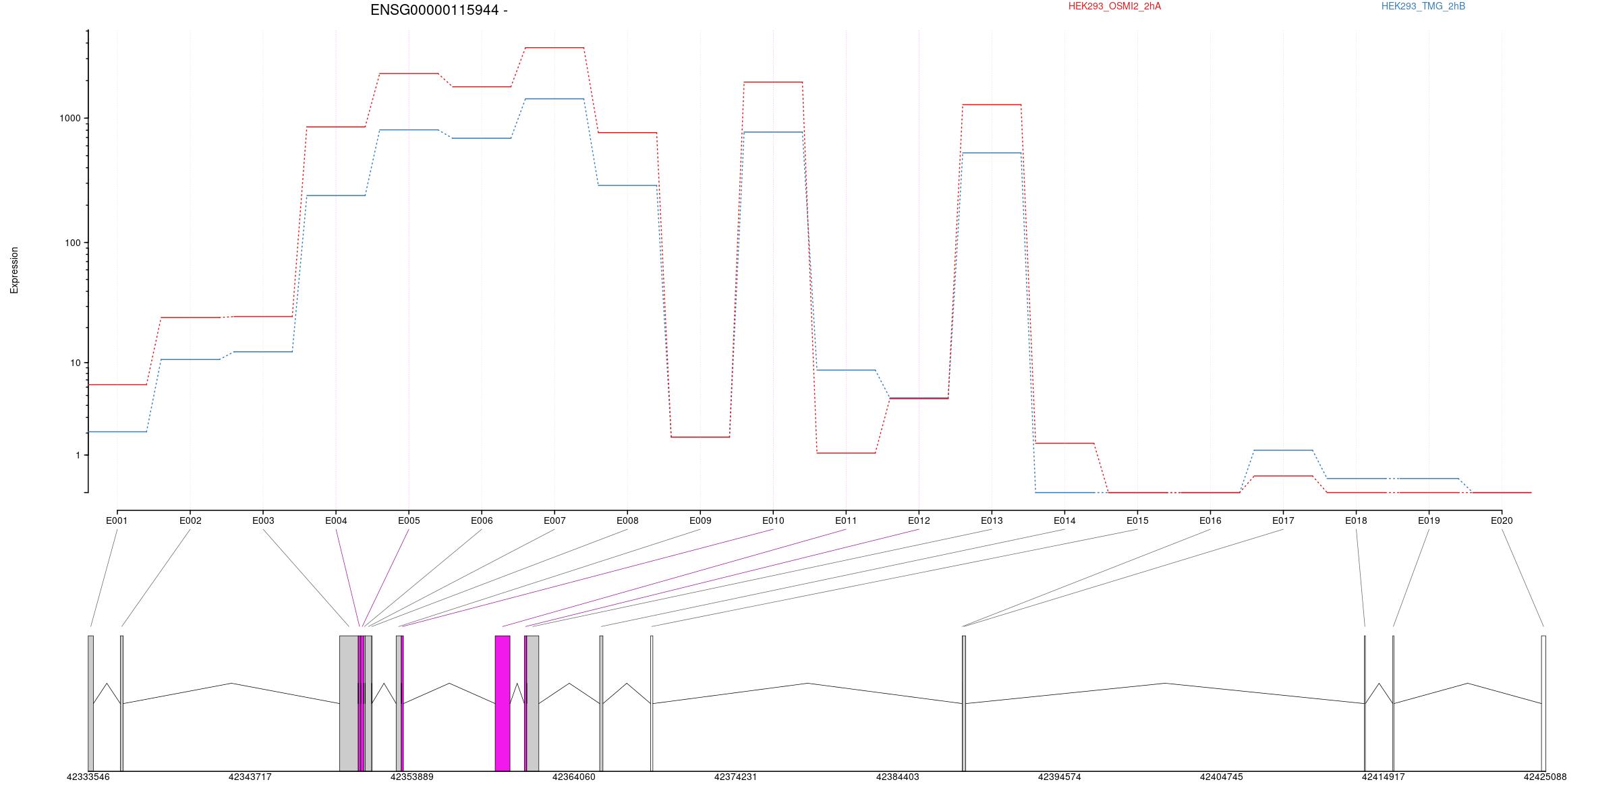Click genomic coordinate 42353889
The image size is (1619, 809).
(412, 777)
